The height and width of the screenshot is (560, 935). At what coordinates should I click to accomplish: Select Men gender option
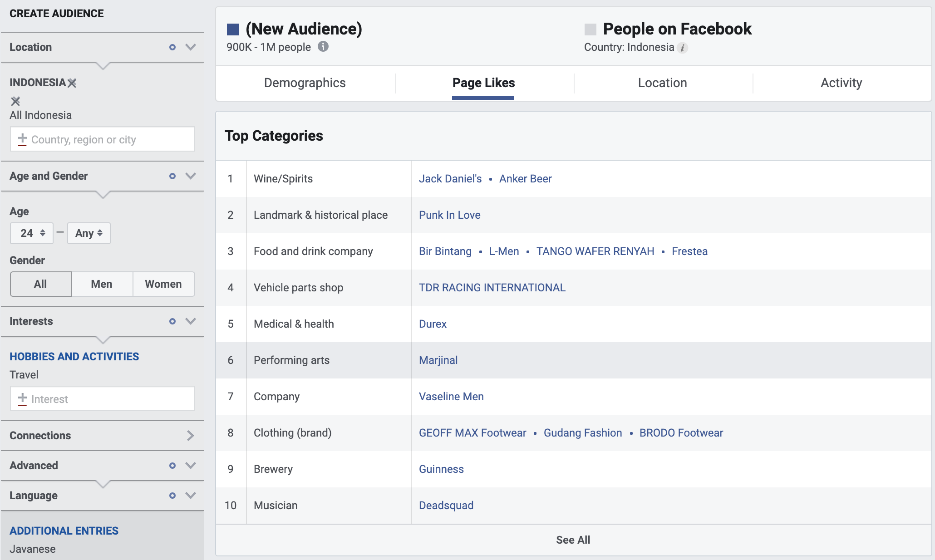coord(102,284)
